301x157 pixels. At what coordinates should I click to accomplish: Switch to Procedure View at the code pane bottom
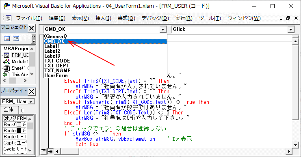click(43, 151)
